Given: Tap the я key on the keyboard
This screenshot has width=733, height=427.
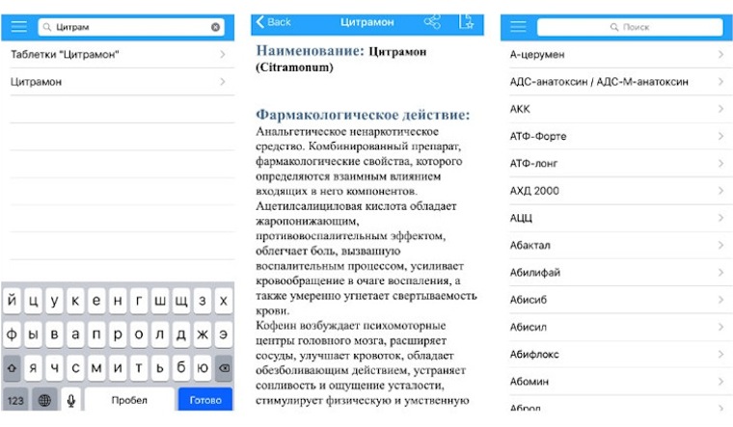Looking at the screenshot, I should click(x=33, y=368).
